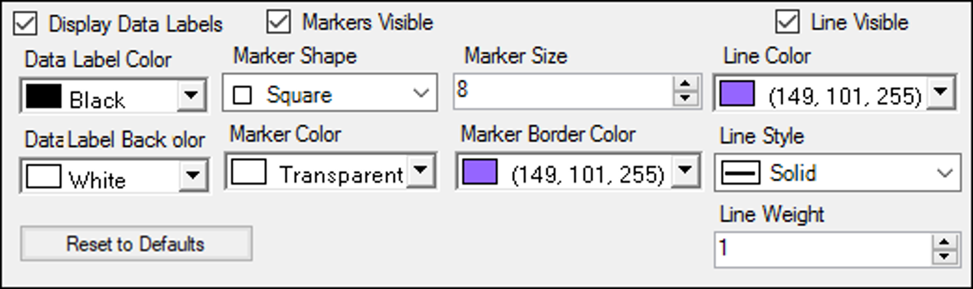This screenshot has height=289, width=973.
Task: Decrease Marker Size with down arrow
Action: click(685, 98)
